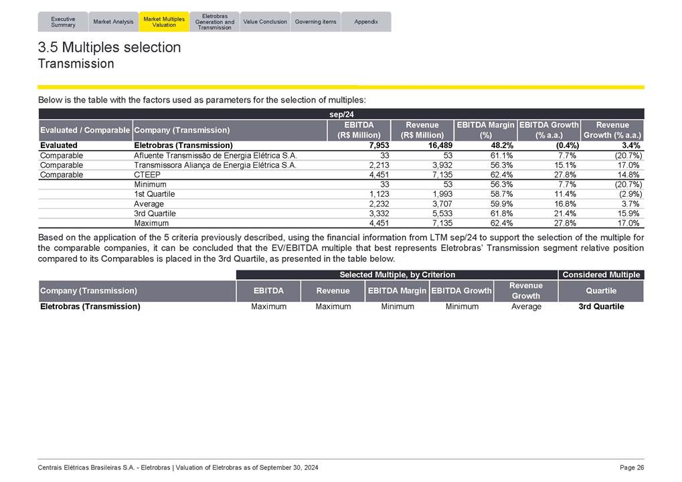
Task: Click the Revenue Growth (% a.a.) header
Action: point(612,130)
